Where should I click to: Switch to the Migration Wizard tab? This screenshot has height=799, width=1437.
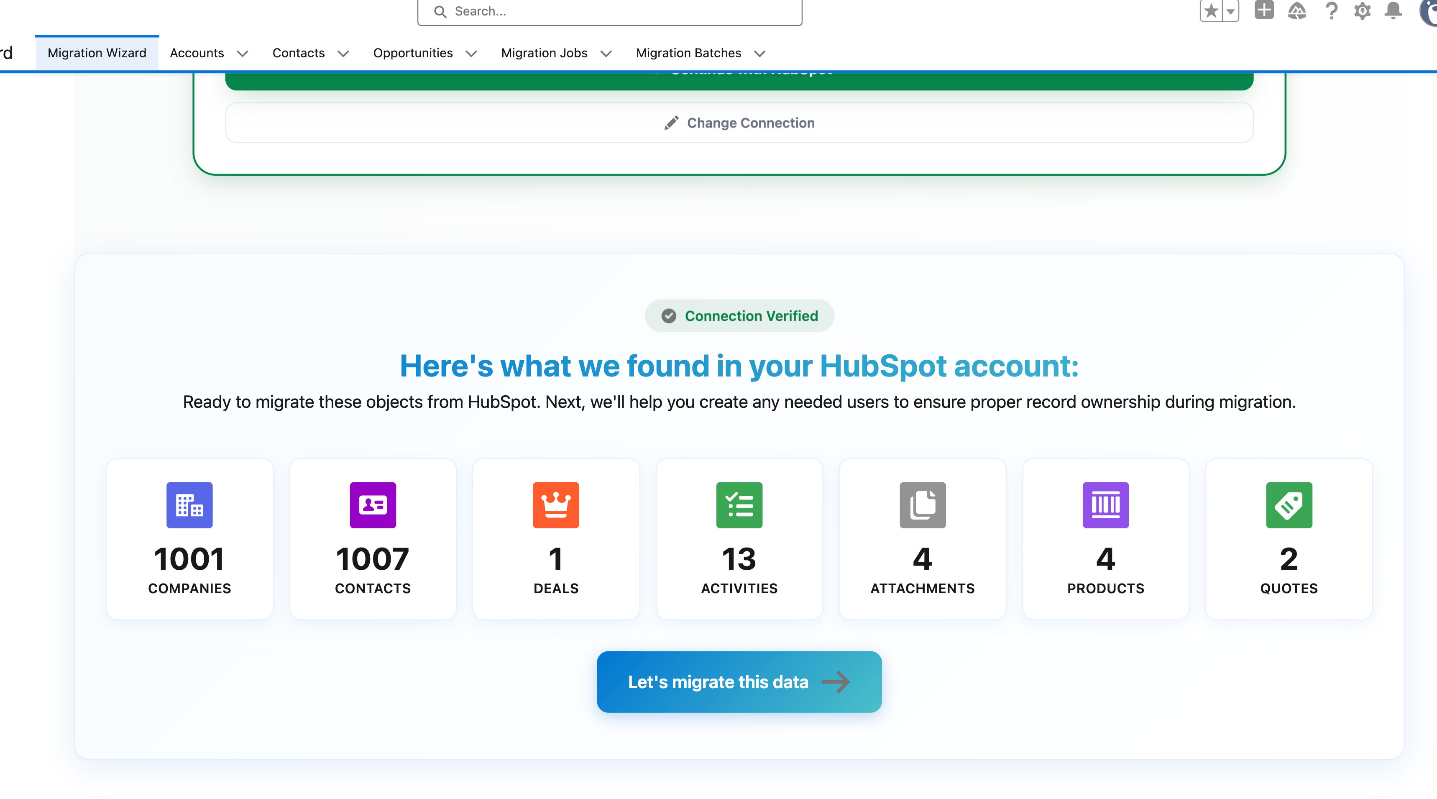click(x=96, y=52)
